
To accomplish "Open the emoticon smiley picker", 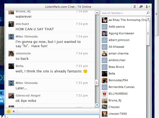I will [9, 111].
